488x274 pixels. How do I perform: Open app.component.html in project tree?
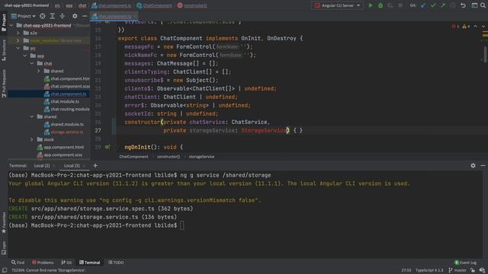63,147
